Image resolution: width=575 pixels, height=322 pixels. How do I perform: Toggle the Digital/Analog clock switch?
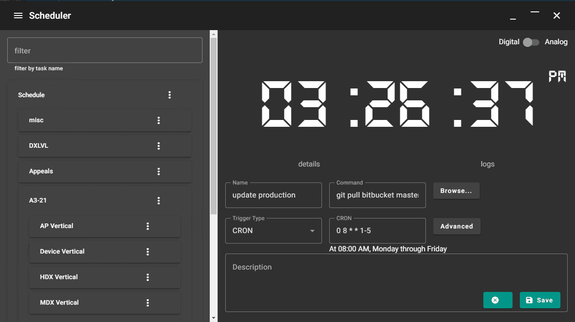[531, 42]
